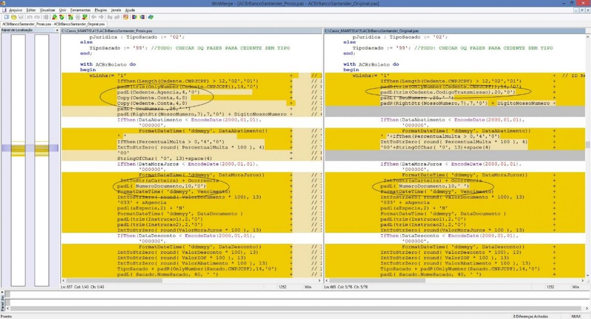The width and height of the screenshot is (591, 319).
Task: Click the 'Pronto' status bar text
Action: point(6,316)
